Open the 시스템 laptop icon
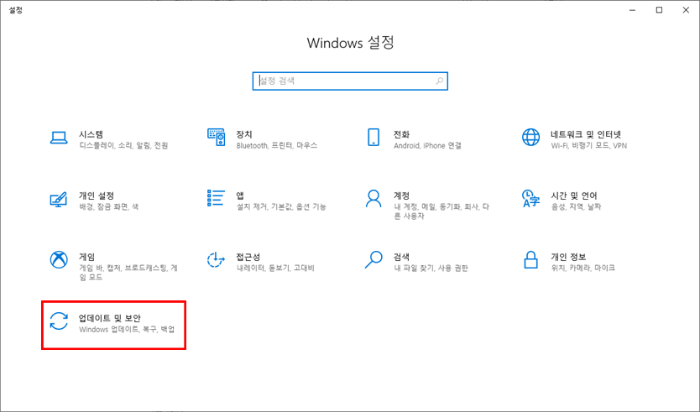This screenshot has width=700, height=412. point(59,138)
